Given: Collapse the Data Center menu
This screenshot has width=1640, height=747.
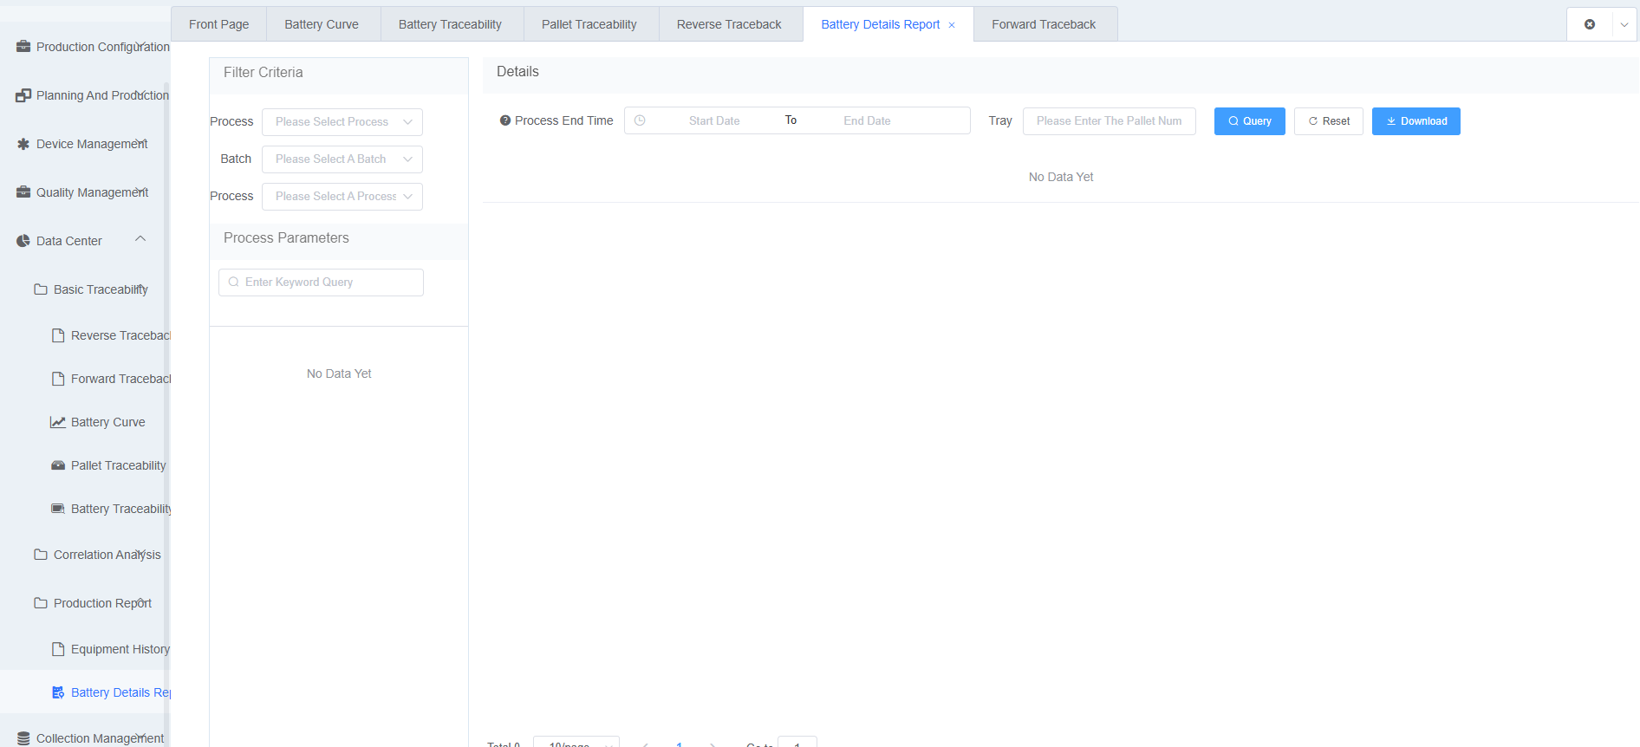Looking at the screenshot, I should point(140,239).
